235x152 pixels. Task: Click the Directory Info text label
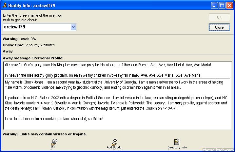click(x=177, y=147)
